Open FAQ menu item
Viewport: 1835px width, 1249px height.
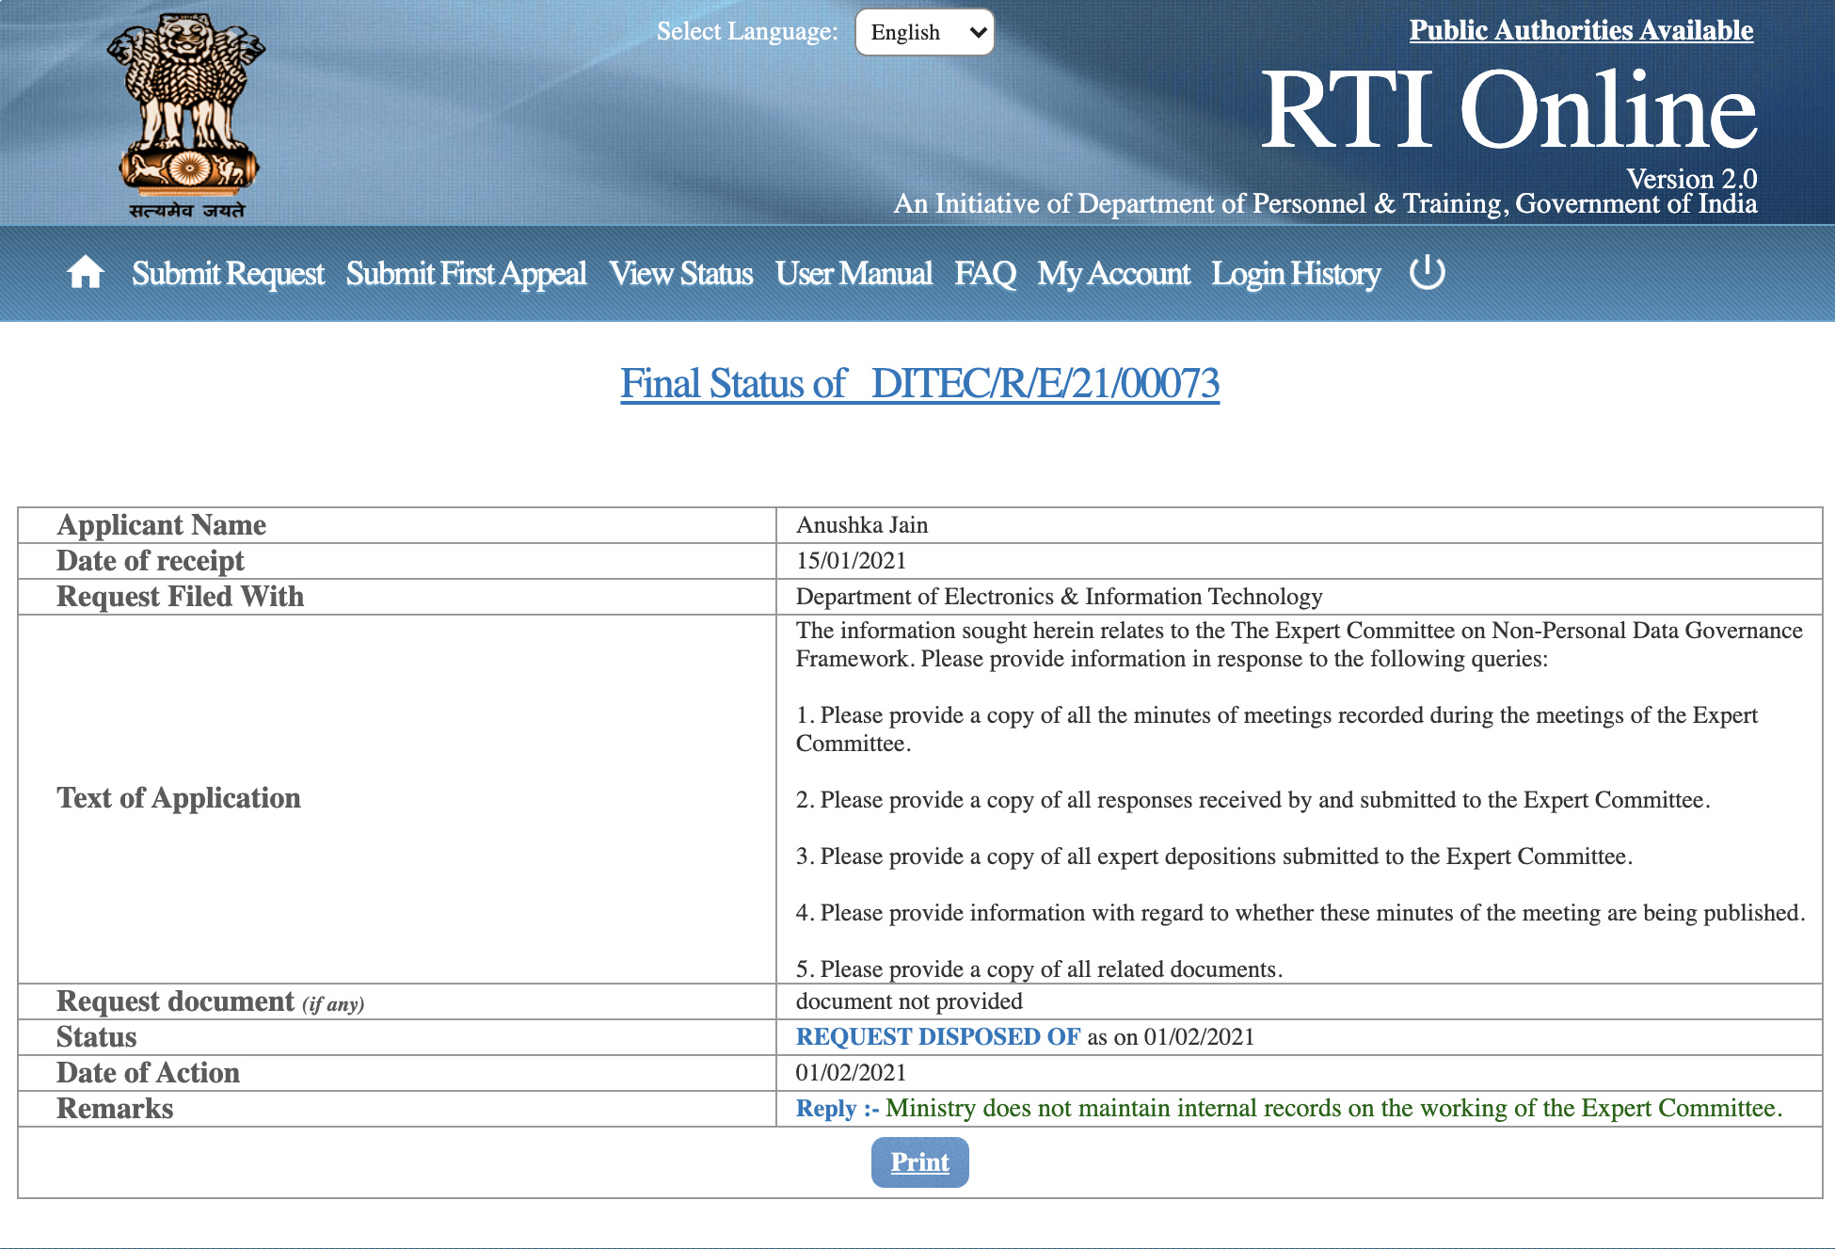click(x=984, y=274)
